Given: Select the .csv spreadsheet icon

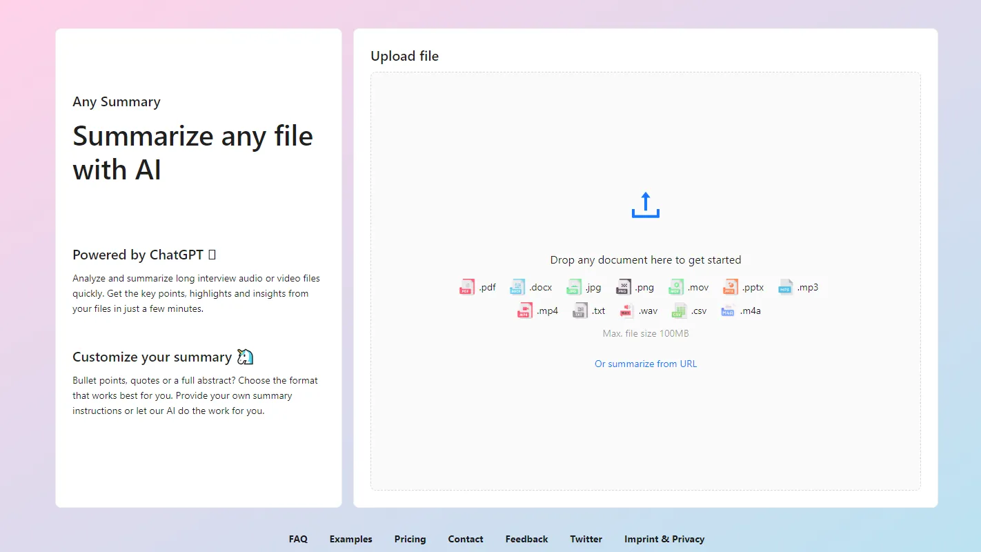Looking at the screenshot, I should pyautogui.click(x=680, y=310).
